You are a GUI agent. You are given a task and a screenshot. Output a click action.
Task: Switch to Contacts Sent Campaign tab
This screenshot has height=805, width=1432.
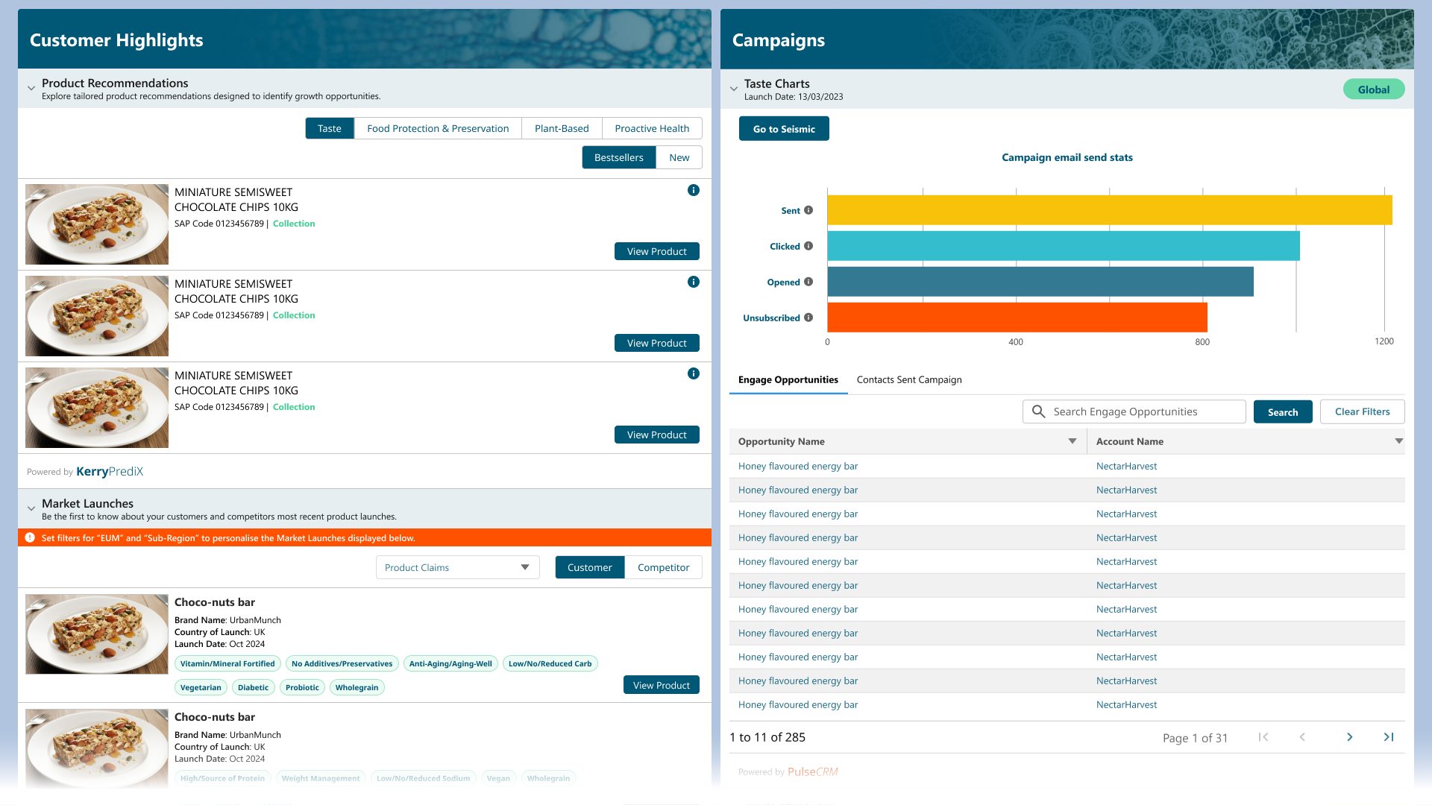click(x=908, y=379)
